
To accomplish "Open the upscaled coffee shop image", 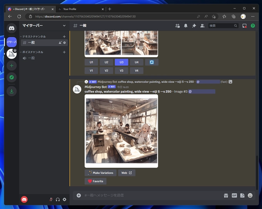I will (x=121, y=131).
